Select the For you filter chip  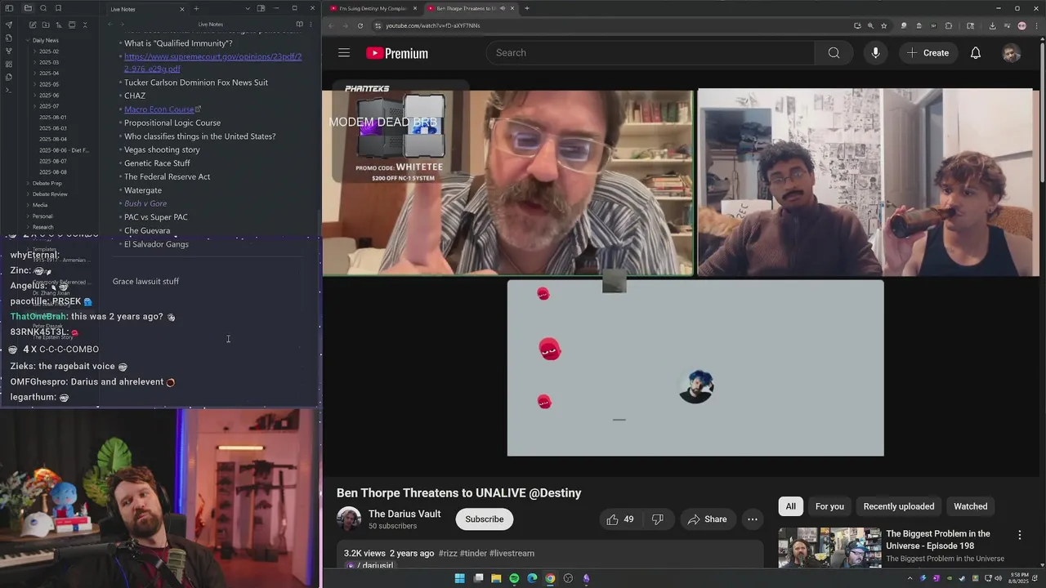tap(829, 506)
